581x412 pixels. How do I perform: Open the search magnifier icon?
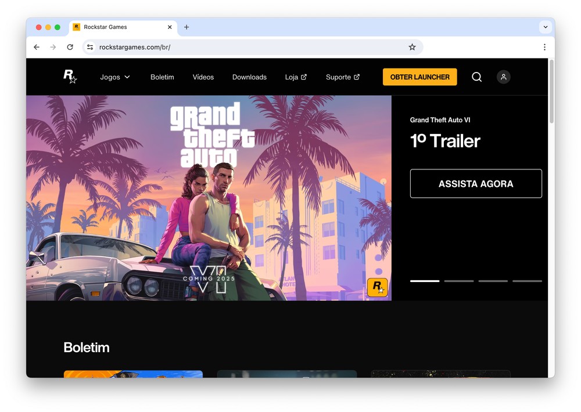coord(476,77)
